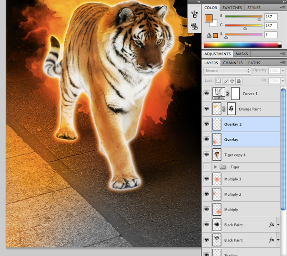
Task: Toggle lock transparent pixels
Action: 219,81
